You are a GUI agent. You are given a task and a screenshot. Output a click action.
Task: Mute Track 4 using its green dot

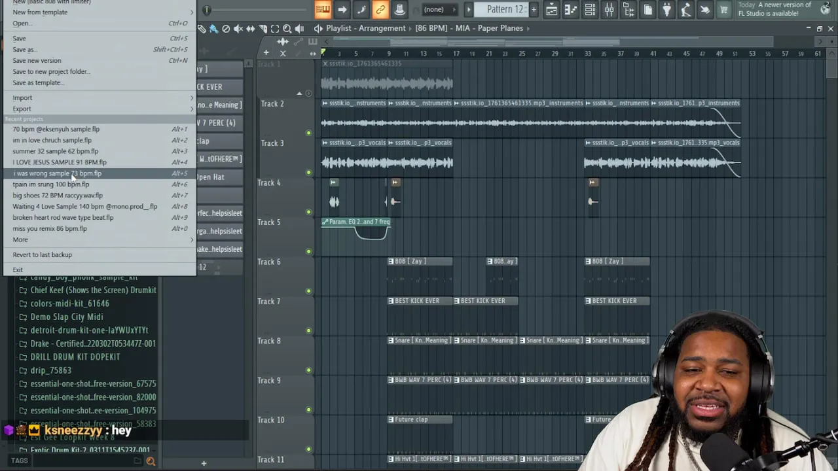click(308, 212)
